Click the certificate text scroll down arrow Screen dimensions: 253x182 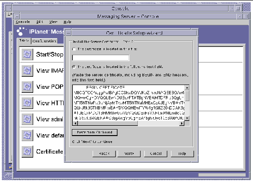coord(187,118)
